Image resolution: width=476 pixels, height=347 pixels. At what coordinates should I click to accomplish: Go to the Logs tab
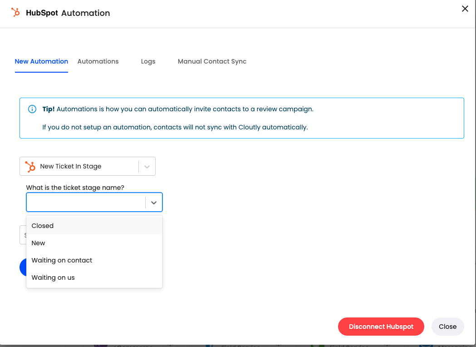148,61
